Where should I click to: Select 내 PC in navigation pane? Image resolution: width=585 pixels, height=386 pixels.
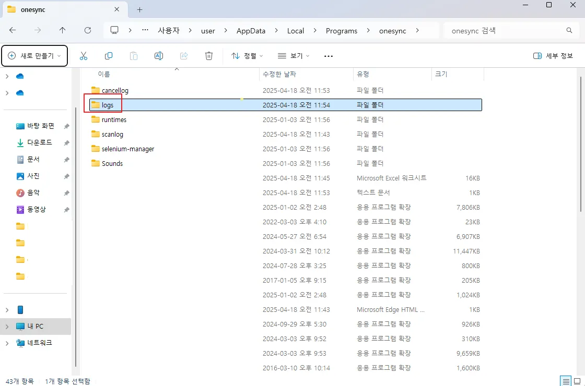coord(36,327)
